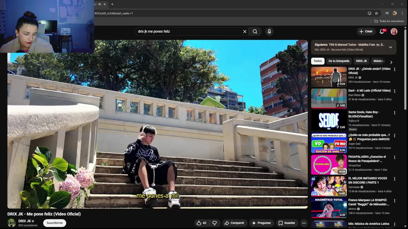Open the PASAPALABRA thumbnail

coord(329,165)
